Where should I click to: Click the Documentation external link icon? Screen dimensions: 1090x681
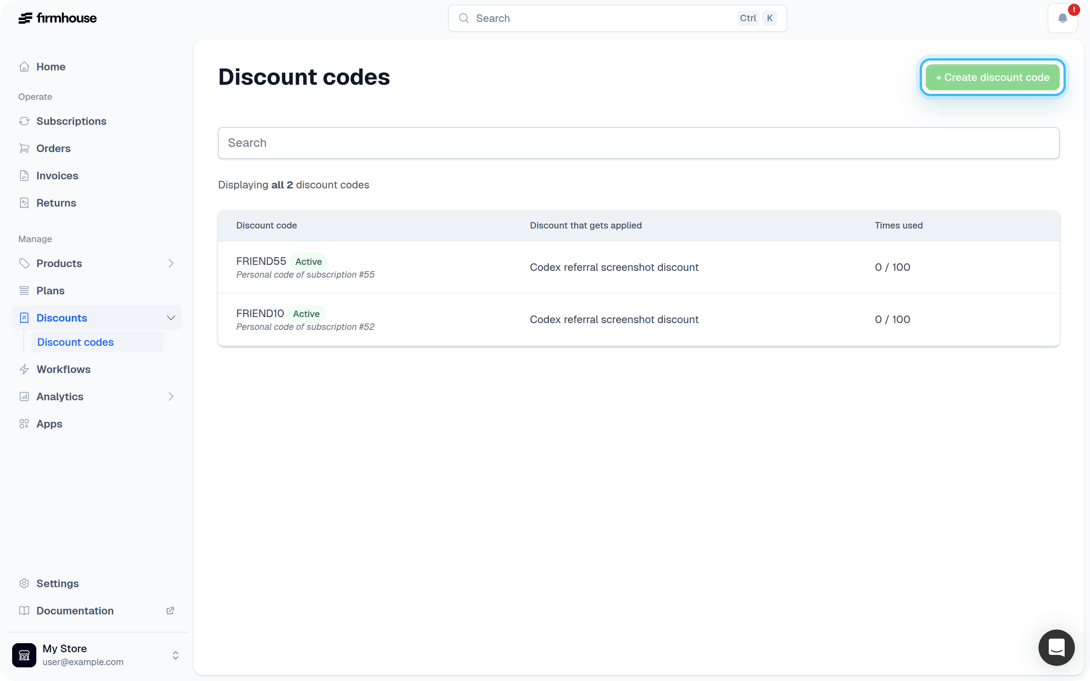pos(170,611)
